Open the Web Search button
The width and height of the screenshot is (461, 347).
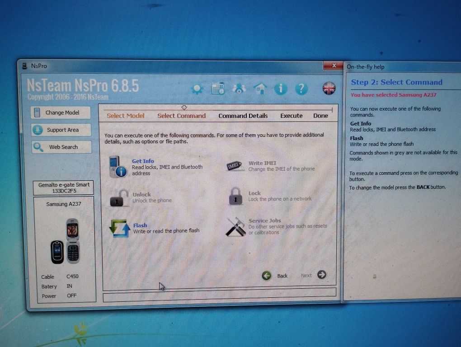click(x=61, y=147)
